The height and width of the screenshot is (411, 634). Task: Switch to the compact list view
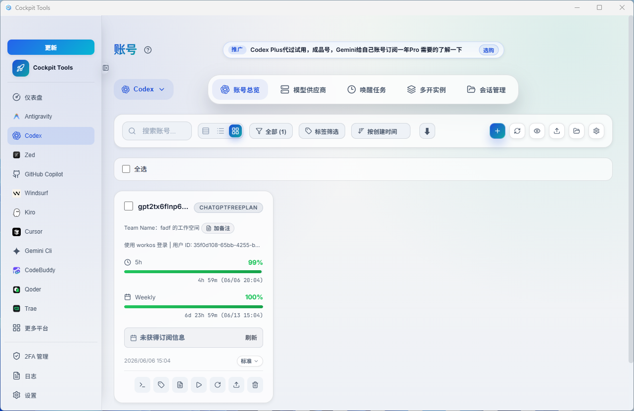(206, 131)
